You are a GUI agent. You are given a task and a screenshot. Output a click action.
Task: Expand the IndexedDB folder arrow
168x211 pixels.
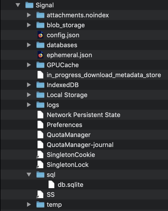[29, 85]
